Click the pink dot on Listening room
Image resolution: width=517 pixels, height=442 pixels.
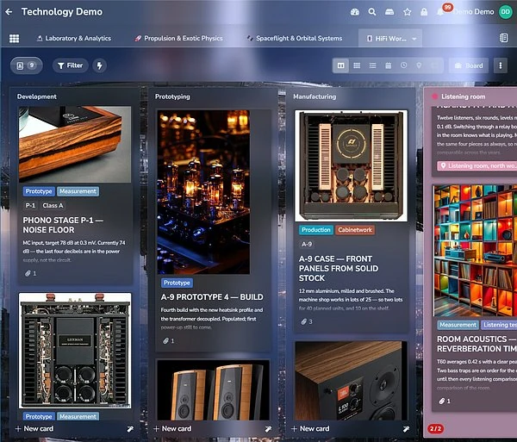tap(434, 96)
